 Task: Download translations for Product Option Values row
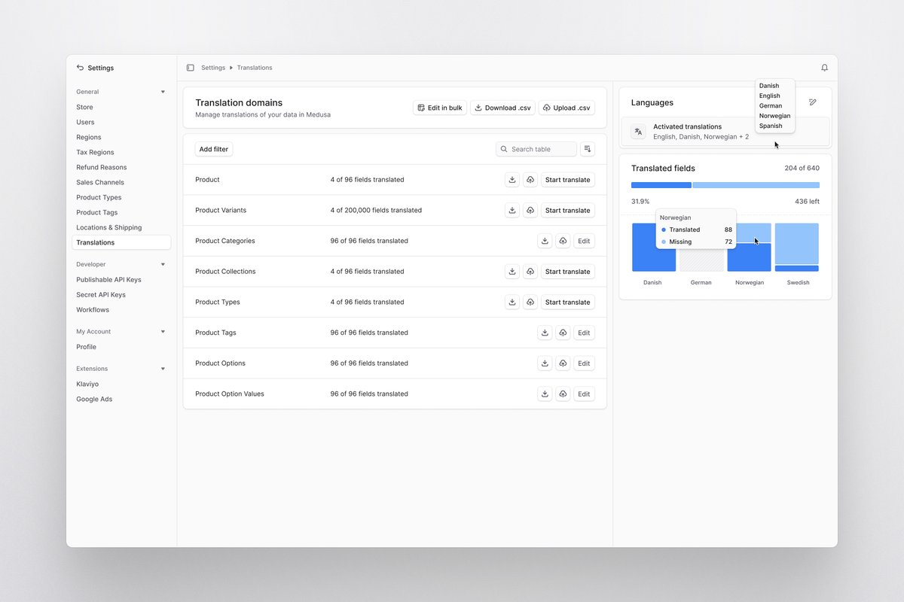click(x=545, y=394)
